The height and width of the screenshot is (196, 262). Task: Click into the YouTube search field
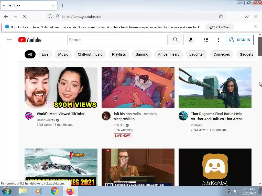(117, 40)
